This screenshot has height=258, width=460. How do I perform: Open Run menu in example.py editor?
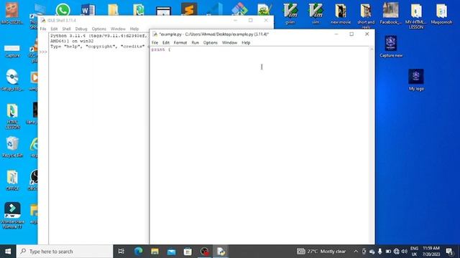(x=195, y=43)
